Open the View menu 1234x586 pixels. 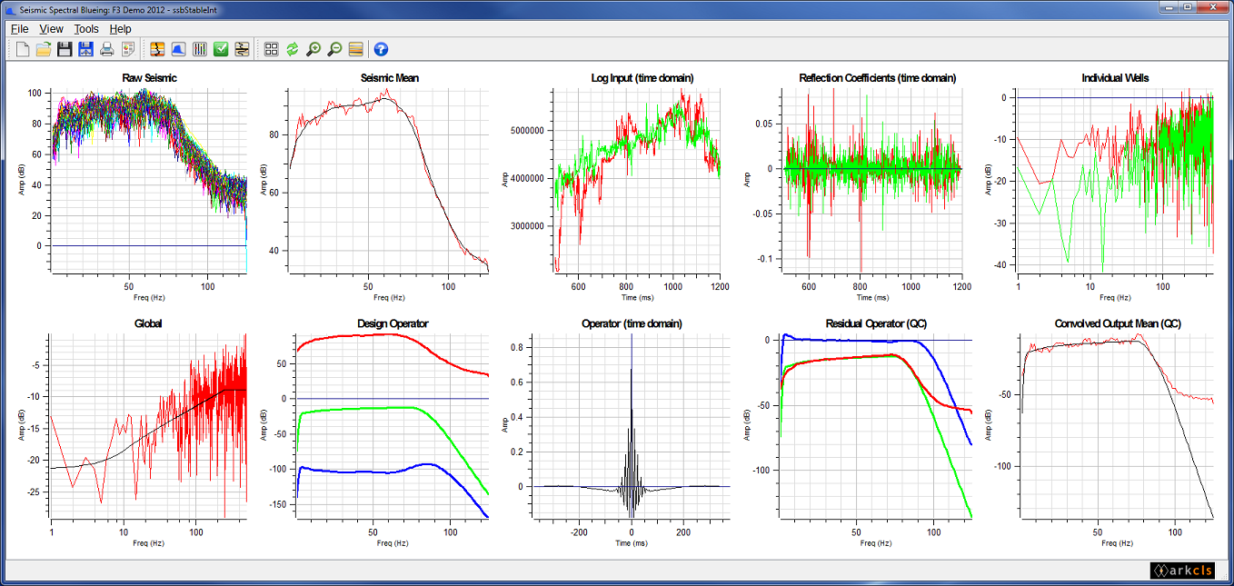(x=52, y=29)
